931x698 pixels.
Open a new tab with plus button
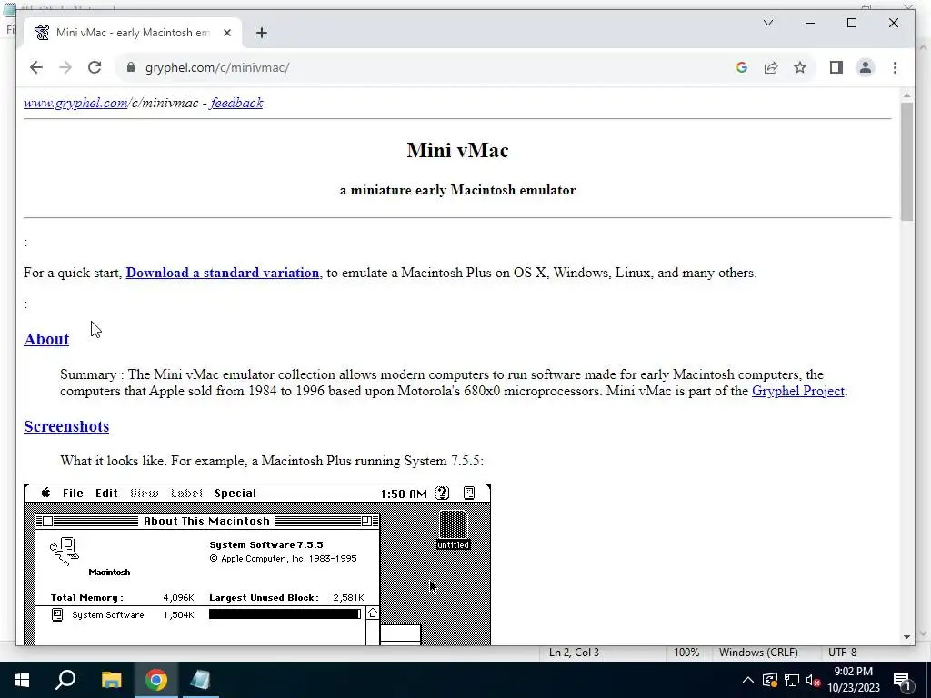[262, 33]
